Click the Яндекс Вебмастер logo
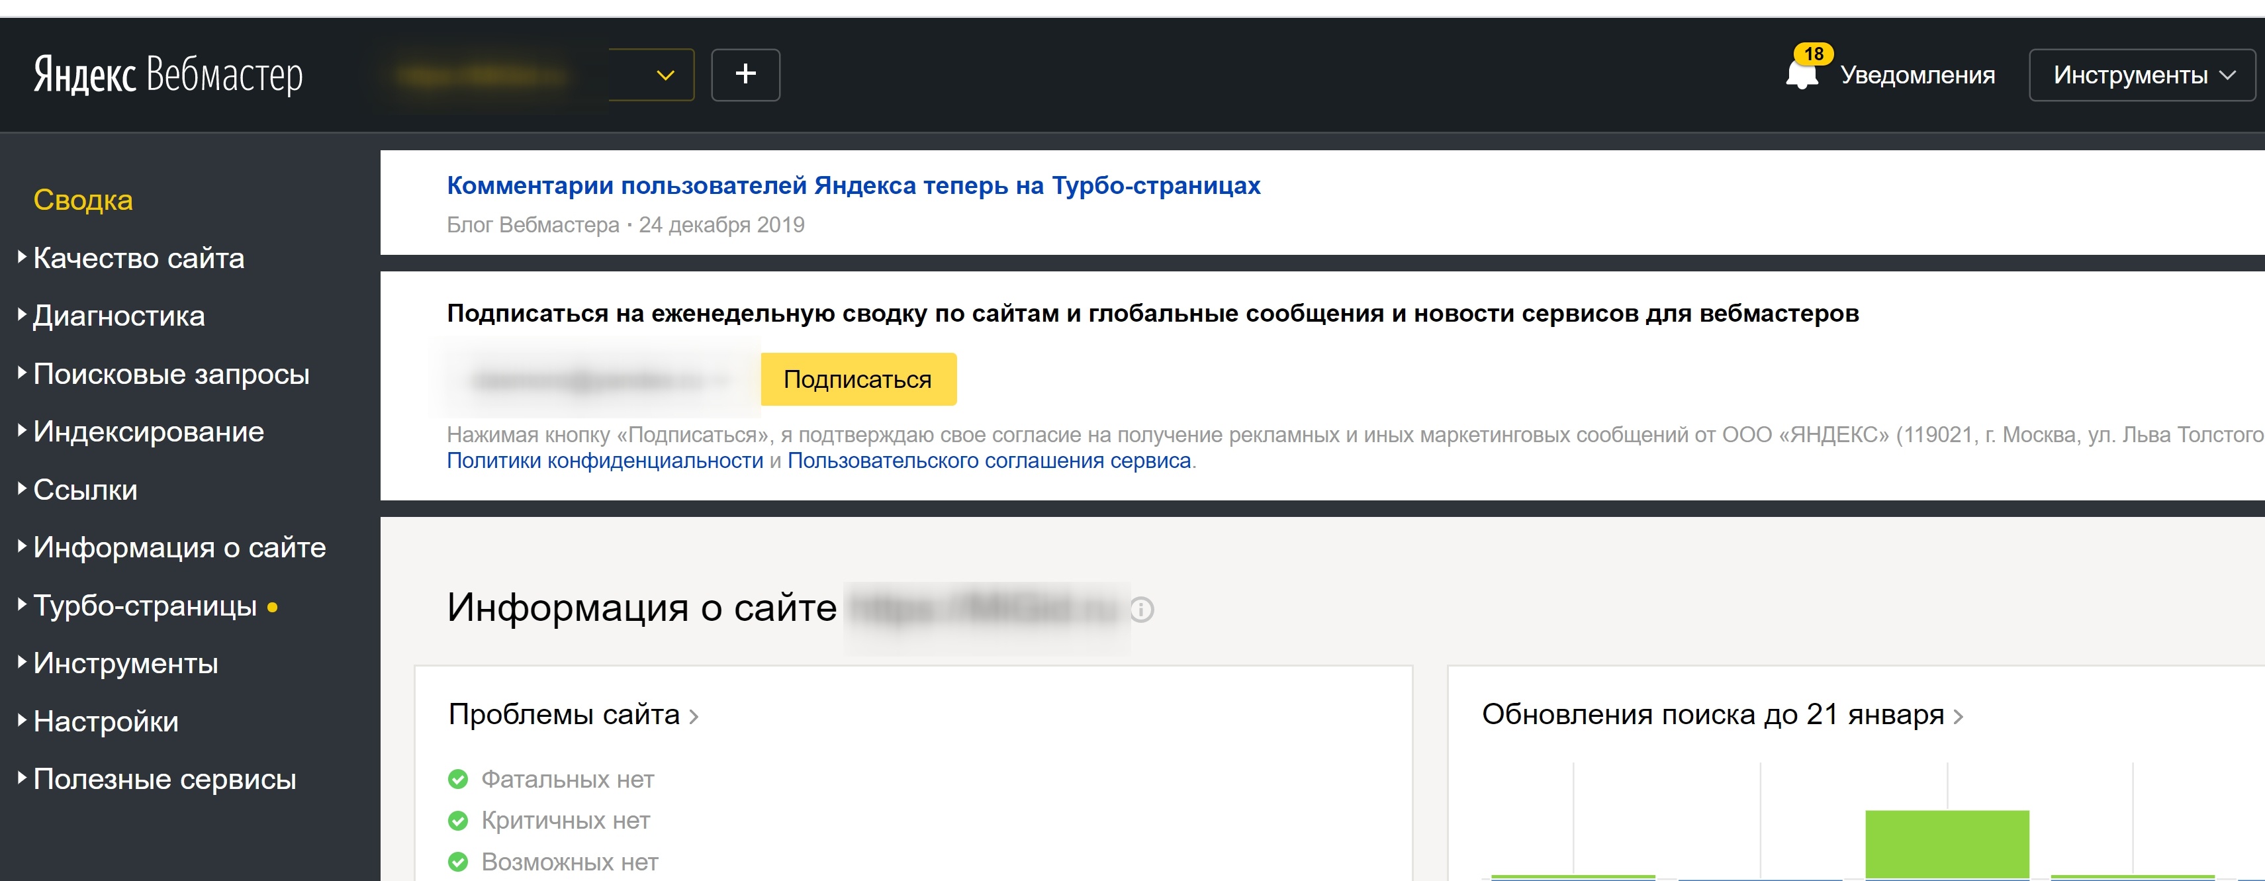 coord(168,75)
